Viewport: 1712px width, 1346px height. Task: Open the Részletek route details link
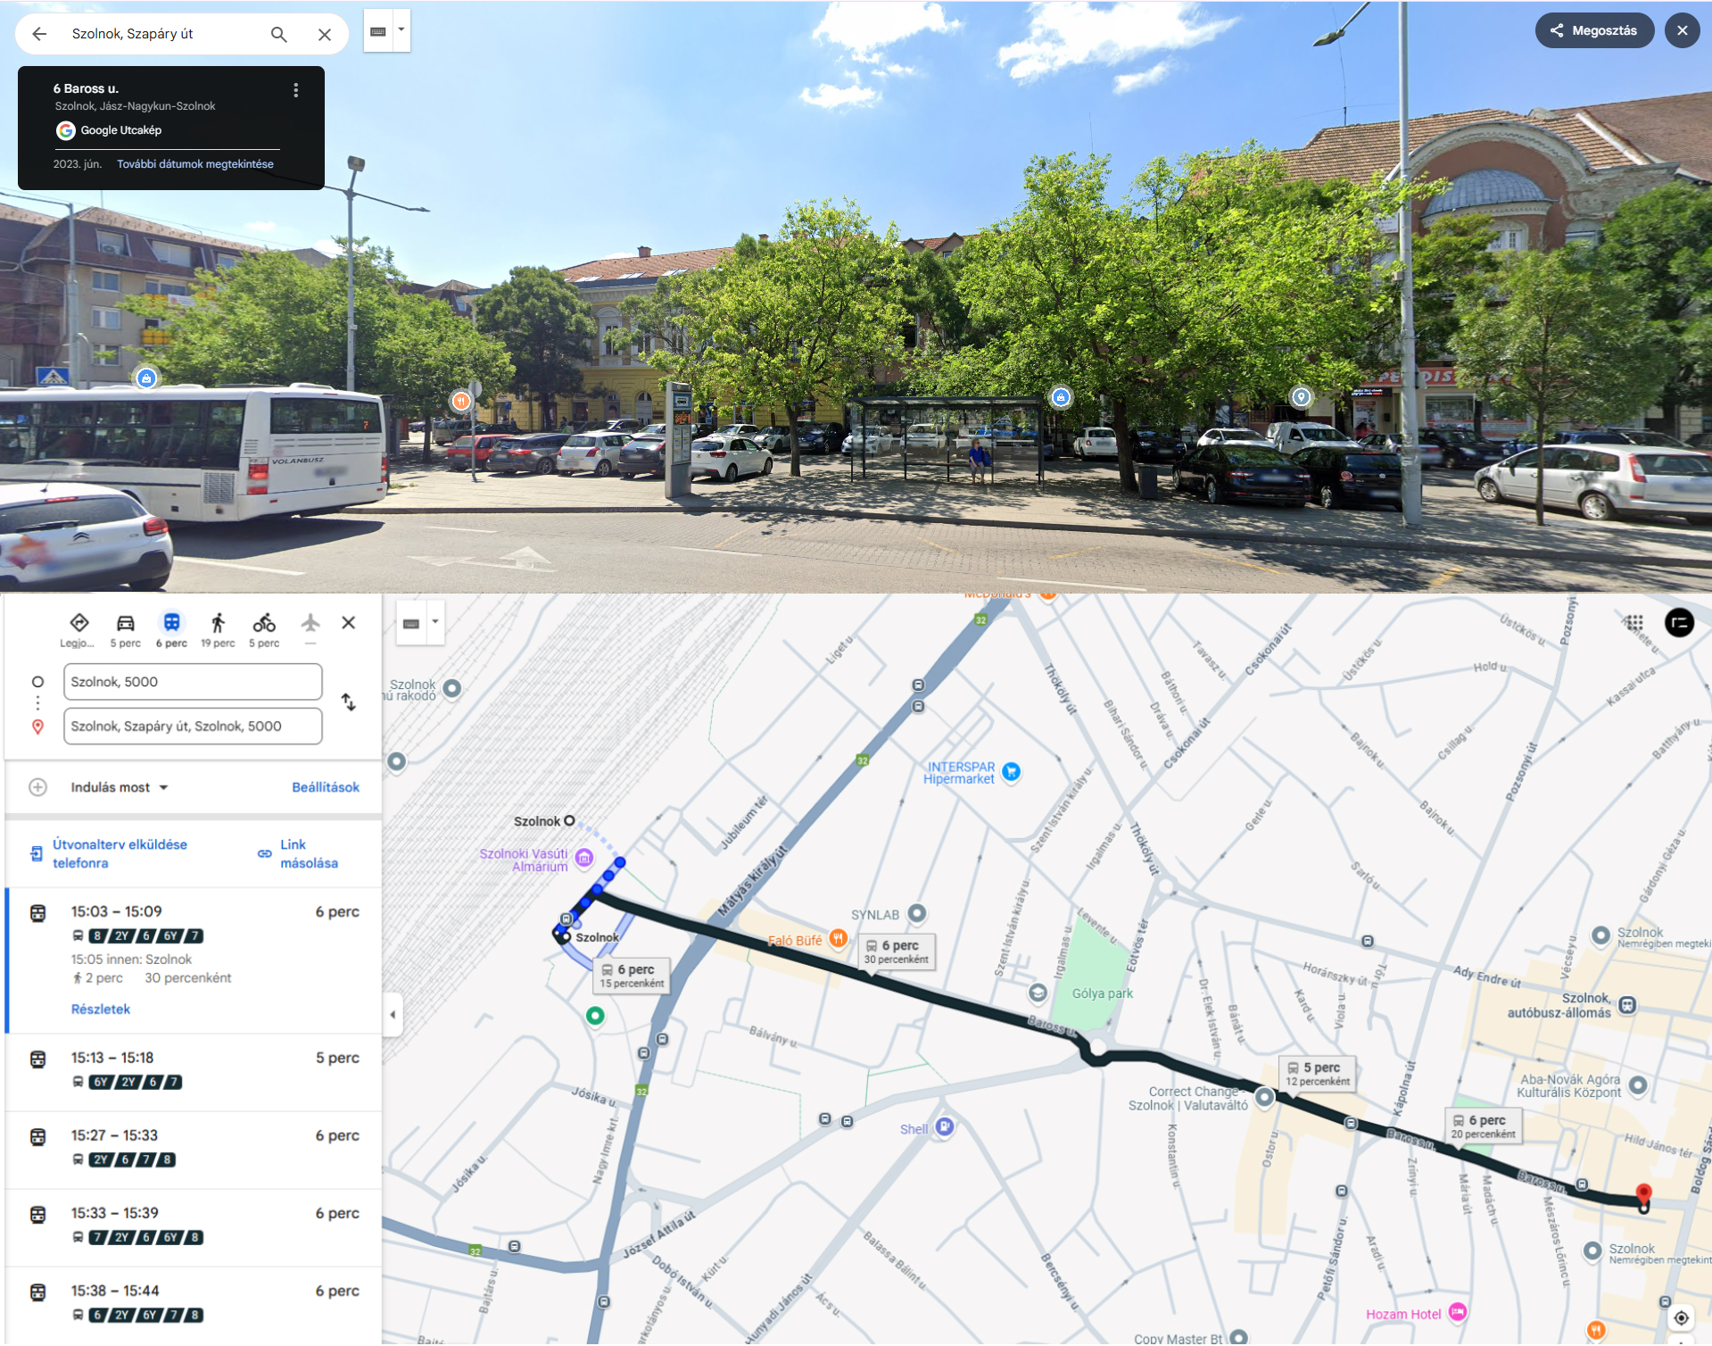point(100,1009)
